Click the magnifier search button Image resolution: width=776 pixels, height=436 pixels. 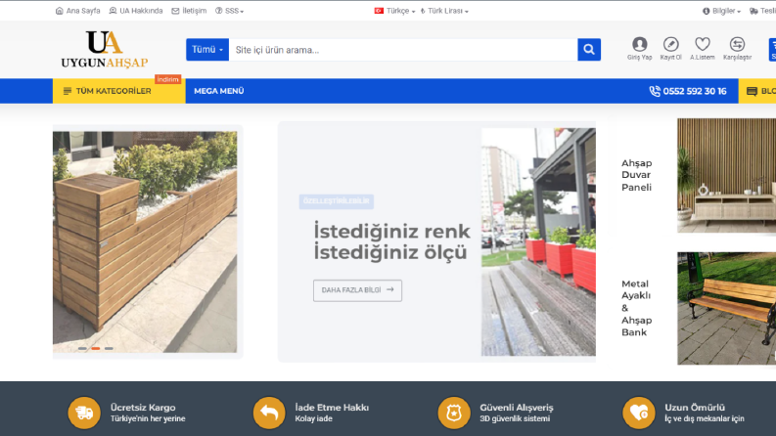pos(589,50)
